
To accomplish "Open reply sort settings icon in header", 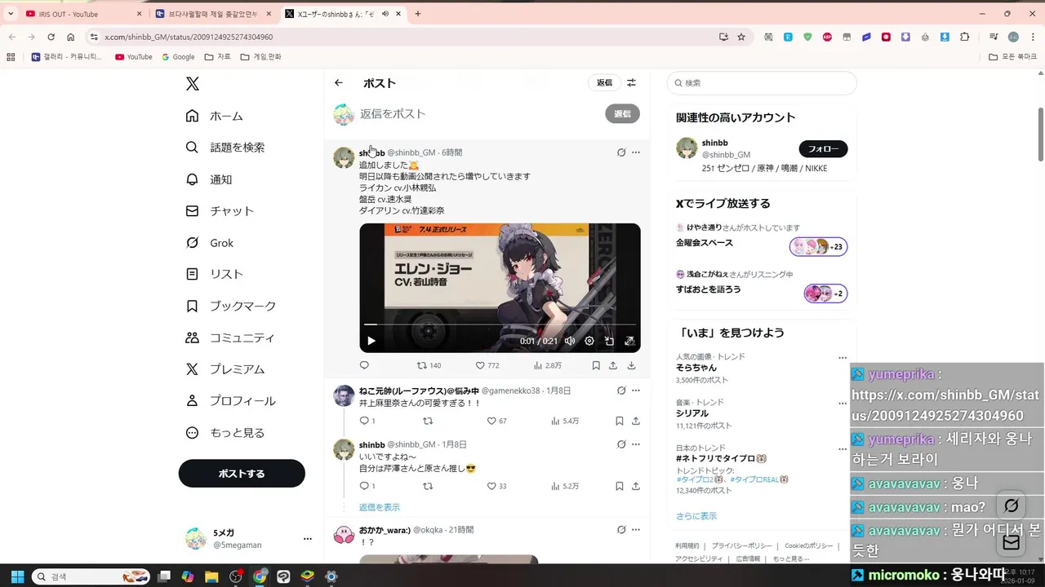I will click(x=631, y=83).
